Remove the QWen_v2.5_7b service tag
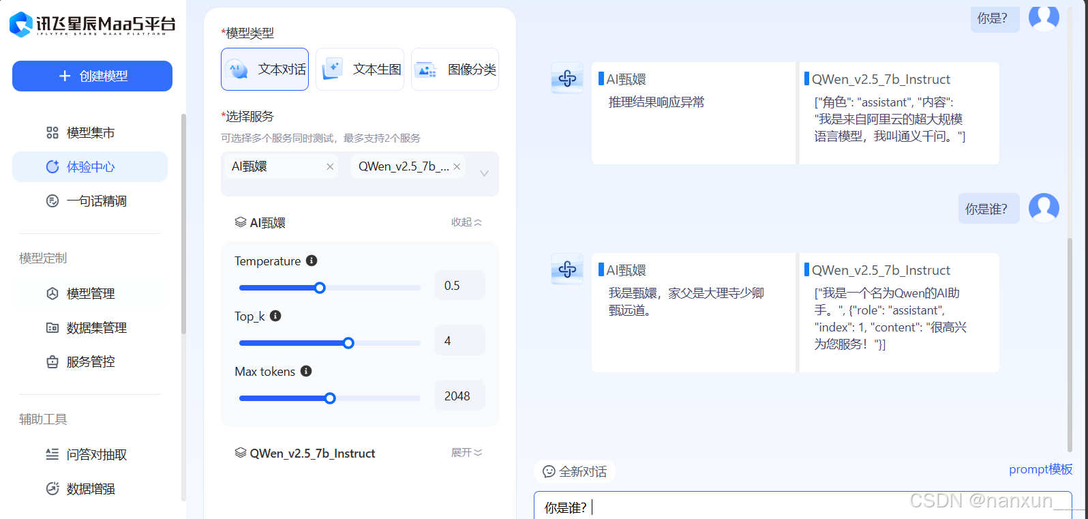The width and height of the screenshot is (1088, 519). coord(457,166)
